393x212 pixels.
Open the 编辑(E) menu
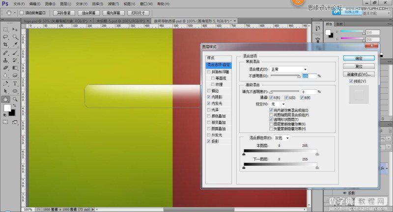pos(34,4)
